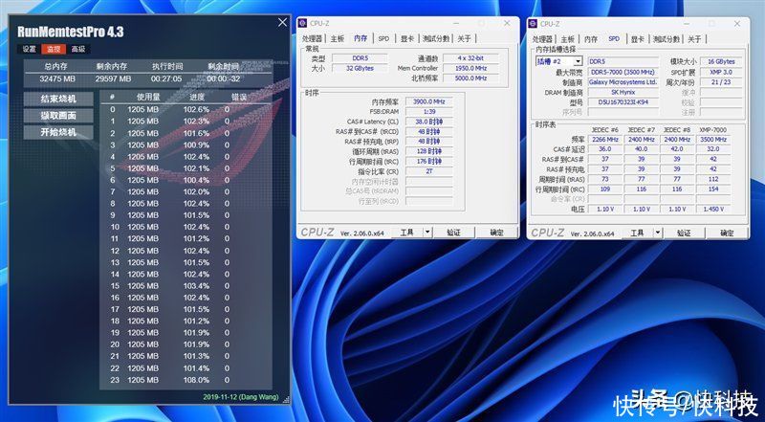The image size is (765, 422).
Task: Click command rate 2T field
Action: (428, 171)
